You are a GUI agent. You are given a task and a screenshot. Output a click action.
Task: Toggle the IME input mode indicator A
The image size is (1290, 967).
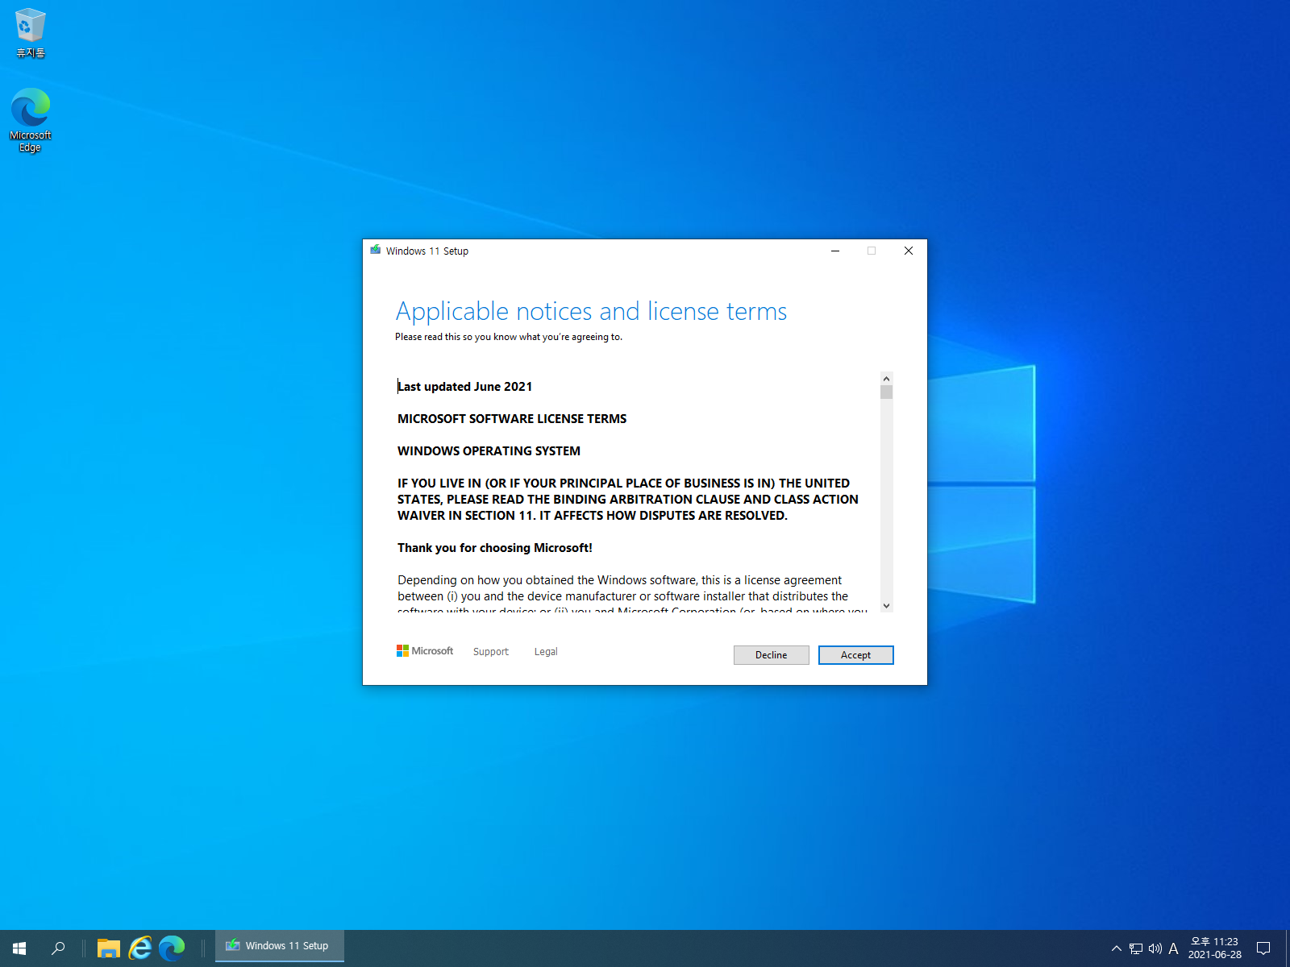[1174, 948]
